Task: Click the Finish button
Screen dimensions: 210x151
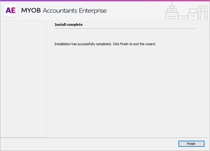Action: (191, 144)
